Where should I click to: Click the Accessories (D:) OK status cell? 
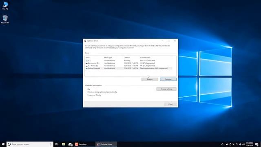point(148,63)
